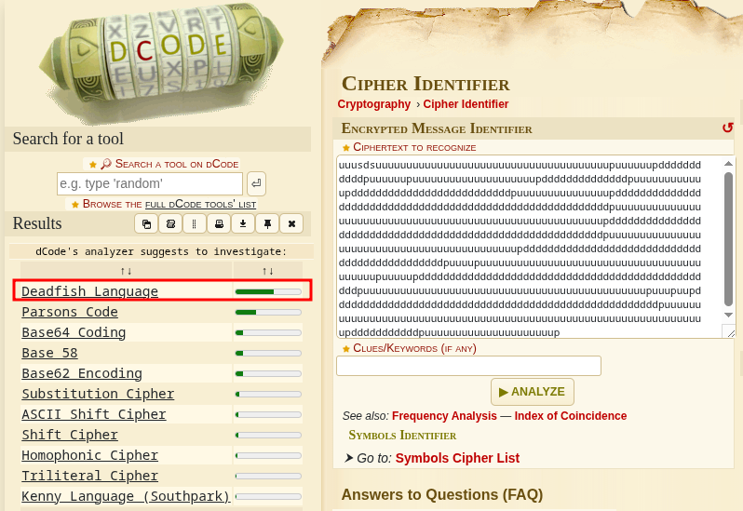Click the download results icon
The width and height of the screenshot is (743, 511).
pyautogui.click(x=243, y=223)
